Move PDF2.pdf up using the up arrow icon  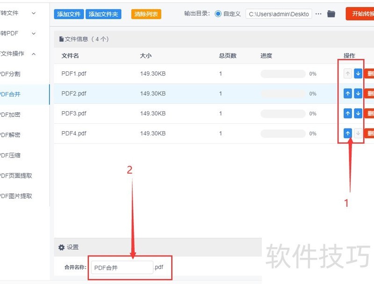[348, 93]
